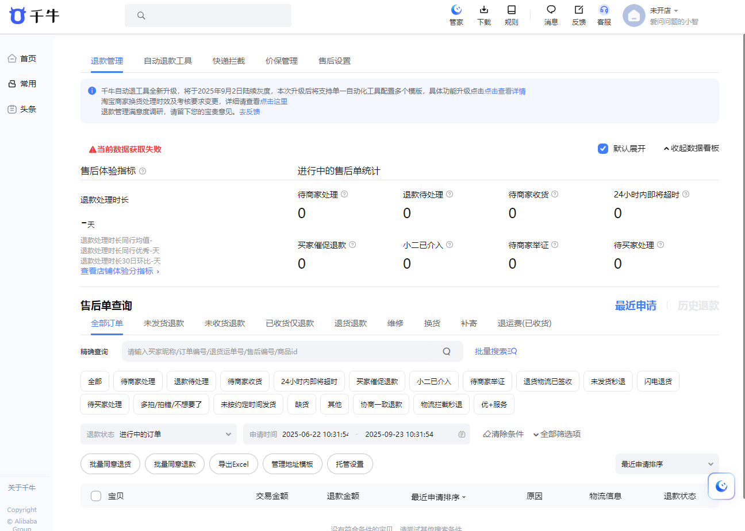Click the 管理地址模板 button

tap(293, 464)
